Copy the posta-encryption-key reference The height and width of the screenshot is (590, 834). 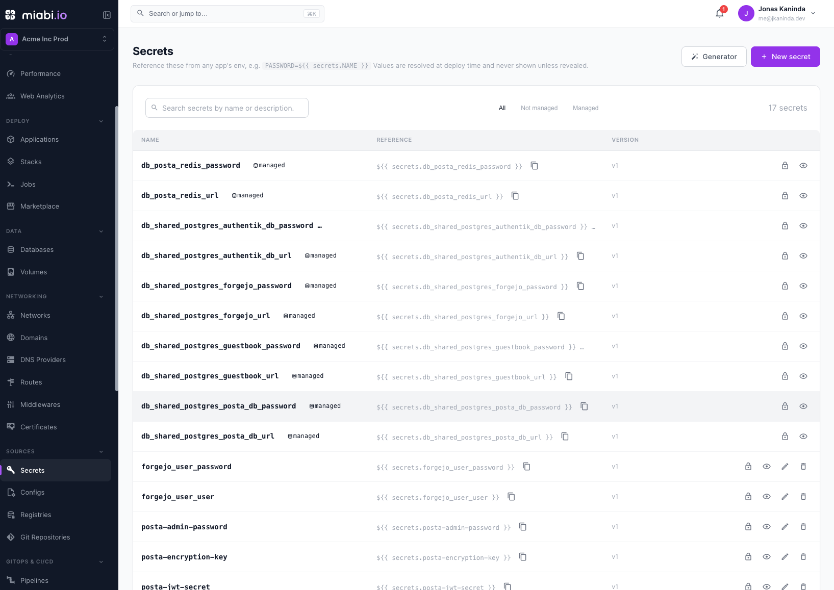523,557
